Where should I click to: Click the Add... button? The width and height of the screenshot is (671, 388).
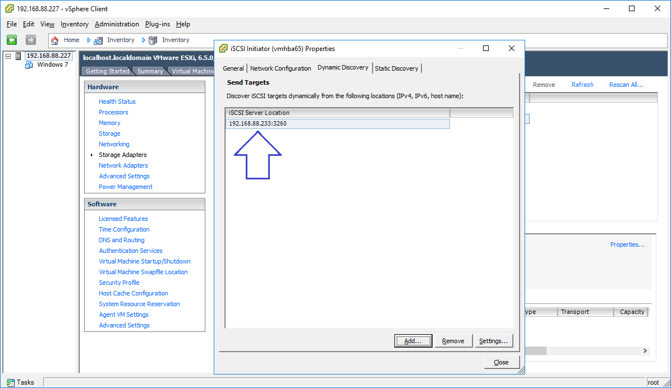pyautogui.click(x=413, y=341)
